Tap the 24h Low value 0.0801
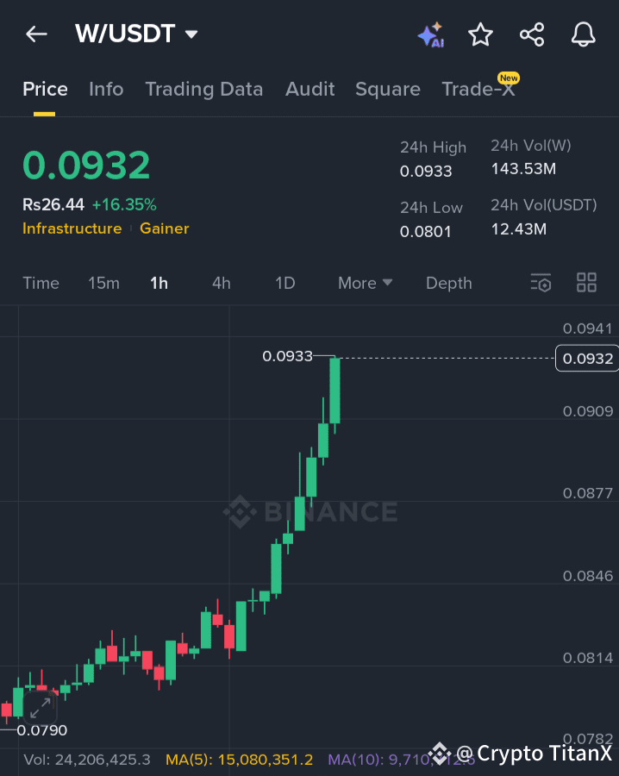 [426, 232]
